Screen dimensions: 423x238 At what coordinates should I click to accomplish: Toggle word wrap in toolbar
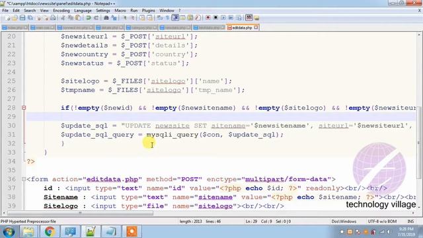[159, 18]
